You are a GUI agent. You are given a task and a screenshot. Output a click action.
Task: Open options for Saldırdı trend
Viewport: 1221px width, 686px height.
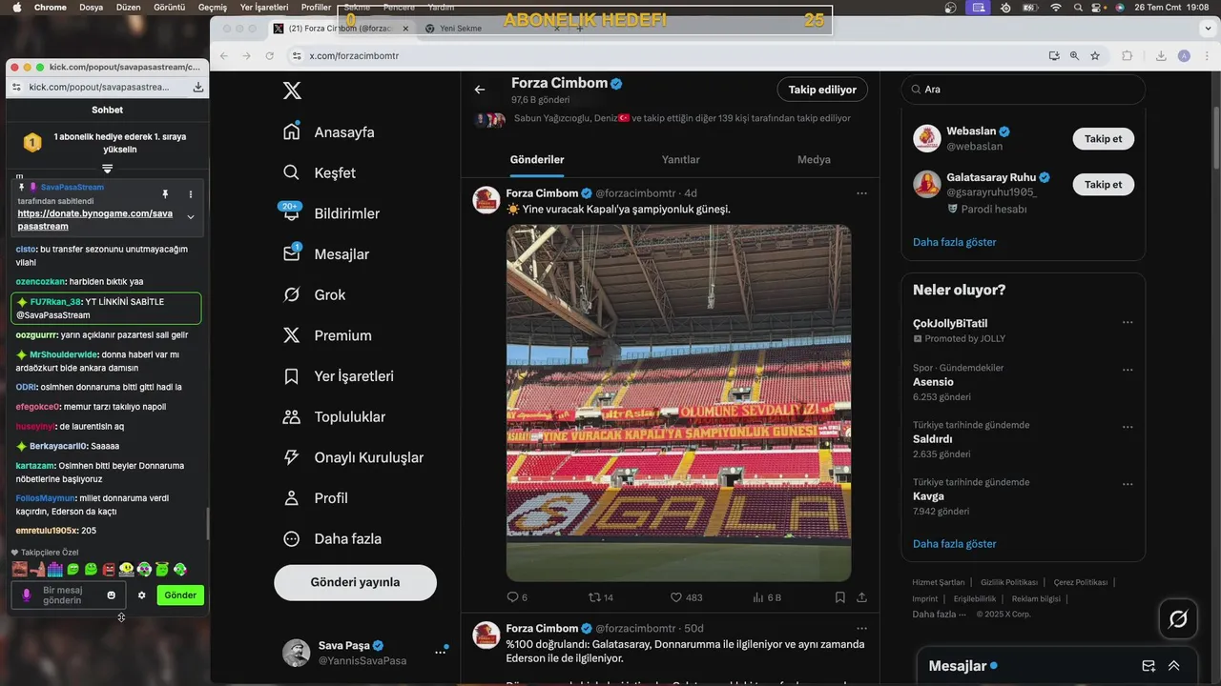pos(1128,427)
